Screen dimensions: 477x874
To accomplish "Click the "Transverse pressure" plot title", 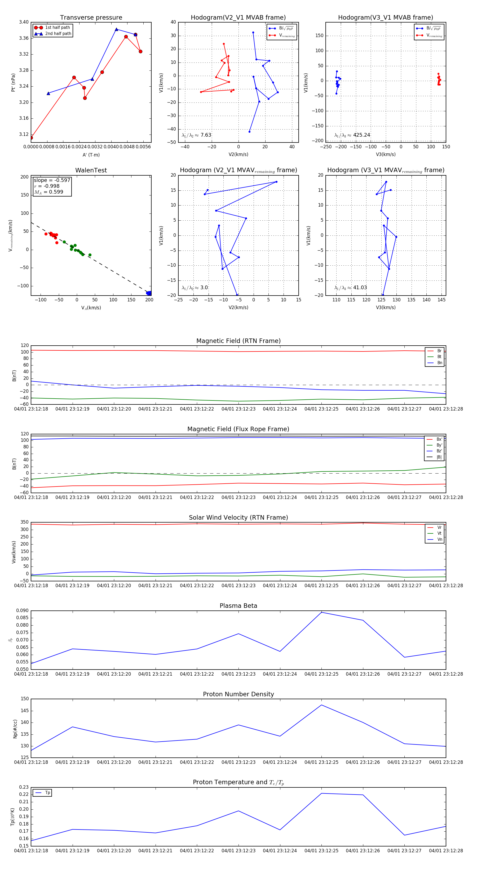I will coord(91,18).
